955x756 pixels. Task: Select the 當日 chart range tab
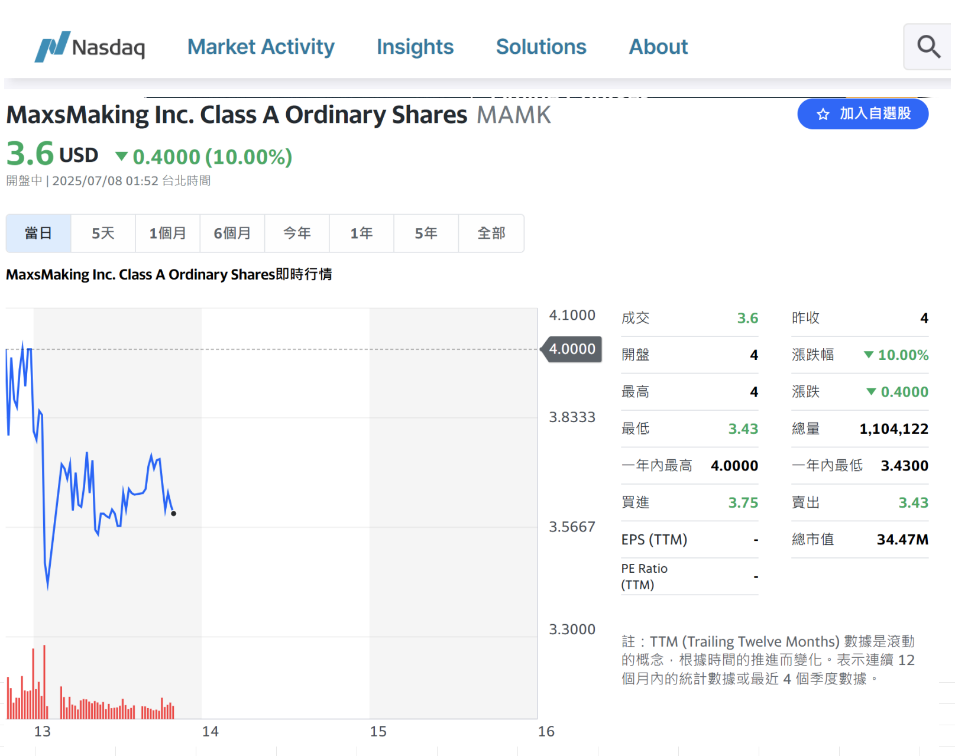click(x=38, y=233)
